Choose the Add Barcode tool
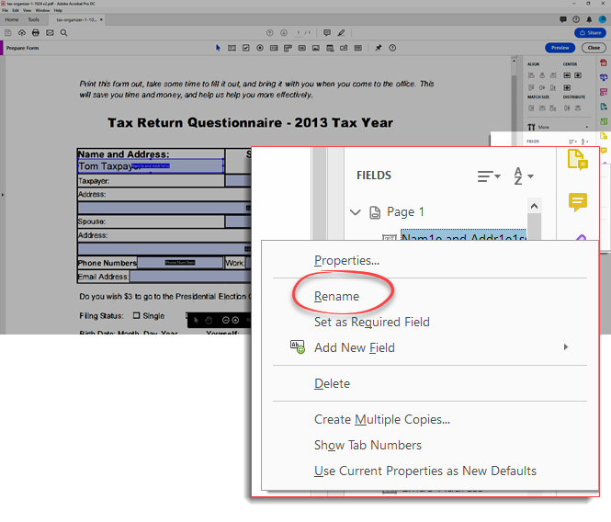The height and width of the screenshot is (522, 611). click(357, 48)
